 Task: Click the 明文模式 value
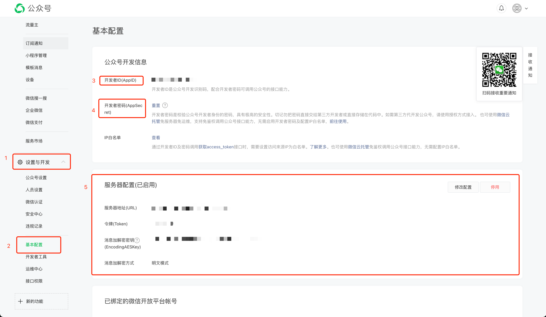coord(160,263)
